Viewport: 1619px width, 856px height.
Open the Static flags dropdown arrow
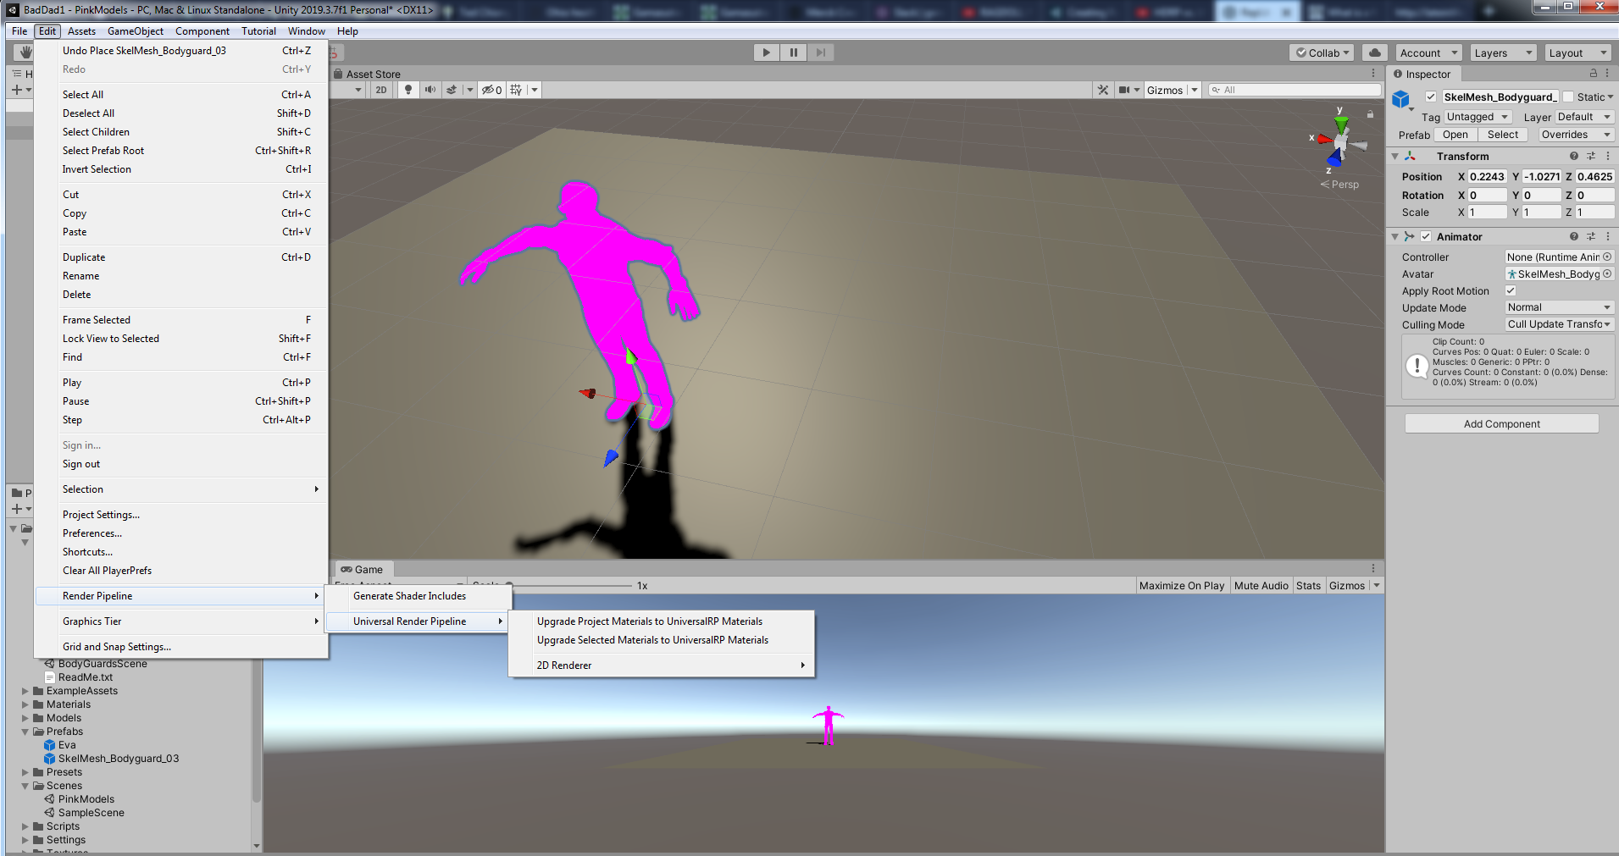coord(1611,97)
